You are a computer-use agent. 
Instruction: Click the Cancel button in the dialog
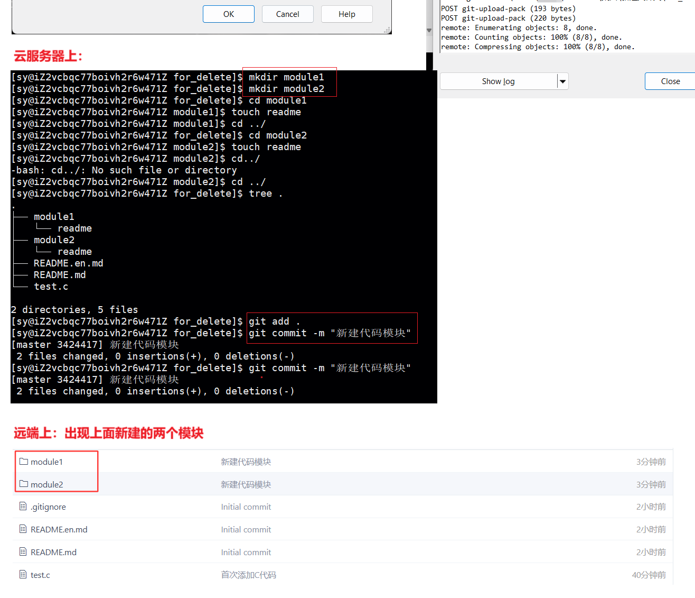coord(287,14)
